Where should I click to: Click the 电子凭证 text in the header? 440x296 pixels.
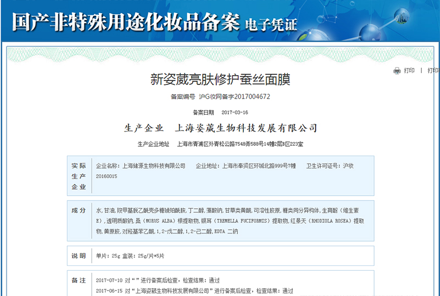point(271,24)
